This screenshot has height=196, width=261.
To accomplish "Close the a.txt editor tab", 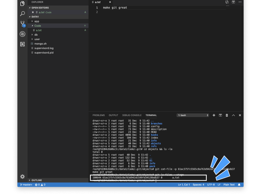I will point(110,2).
